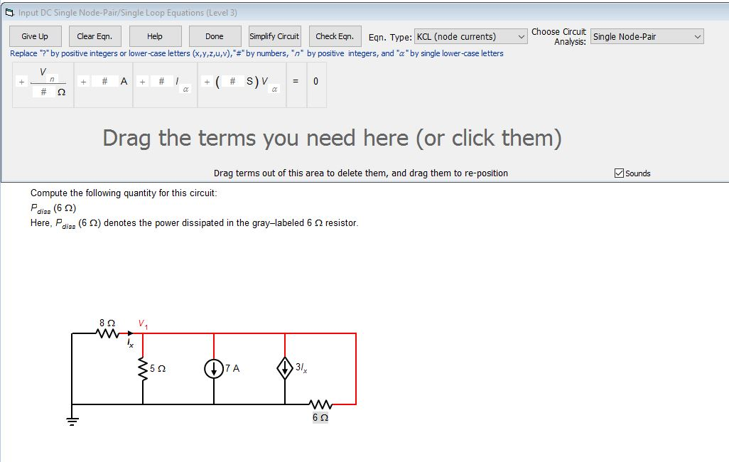Screen dimensions: 729x462
Task: Click the Simplify Circuit button
Action: [274, 36]
